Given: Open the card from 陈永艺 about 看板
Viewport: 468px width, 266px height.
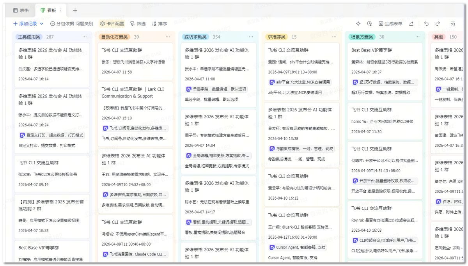Looking at the screenshot, I should pos(218,208).
